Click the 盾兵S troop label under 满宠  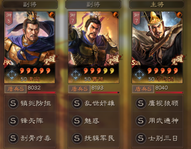(x=15, y=89)
